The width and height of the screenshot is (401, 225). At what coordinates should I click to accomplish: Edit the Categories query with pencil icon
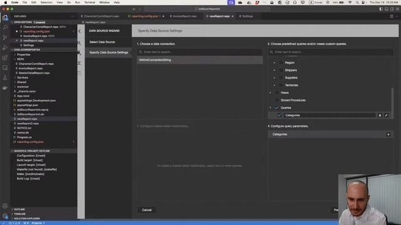click(x=387, y=115)
